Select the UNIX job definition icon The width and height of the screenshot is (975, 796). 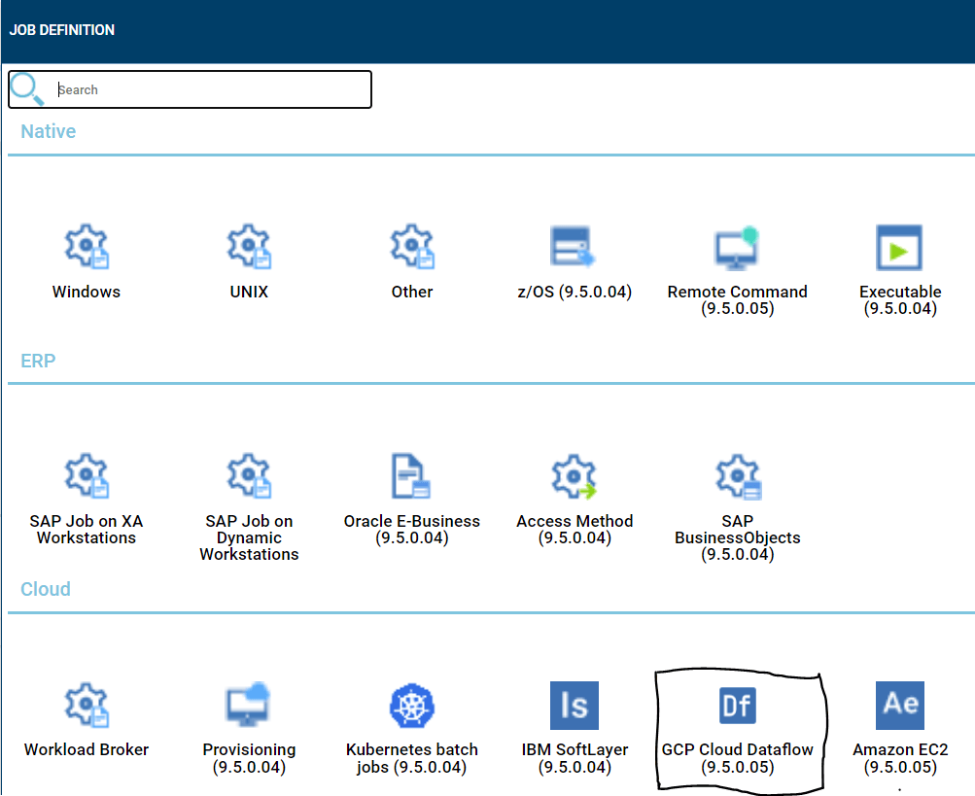[x=249, y=246]
